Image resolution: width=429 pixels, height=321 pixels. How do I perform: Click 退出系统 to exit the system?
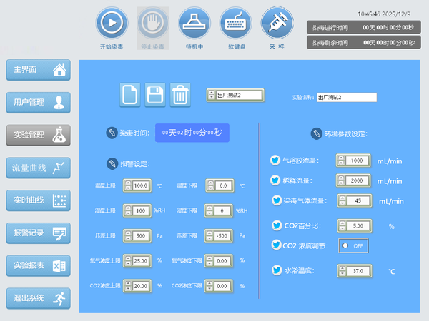click(x=39, y=297)
